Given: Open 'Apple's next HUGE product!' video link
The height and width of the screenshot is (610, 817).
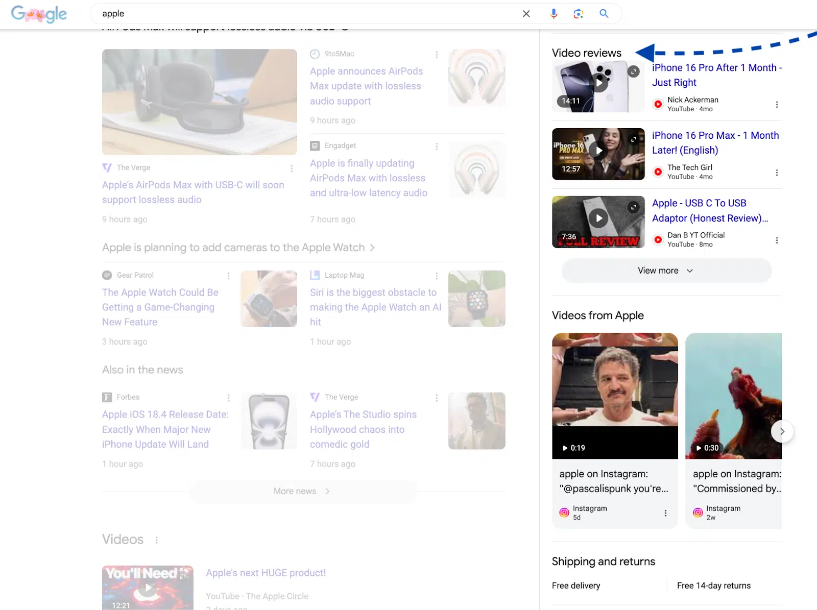Looking at the screenshot, I should [266, 573].
